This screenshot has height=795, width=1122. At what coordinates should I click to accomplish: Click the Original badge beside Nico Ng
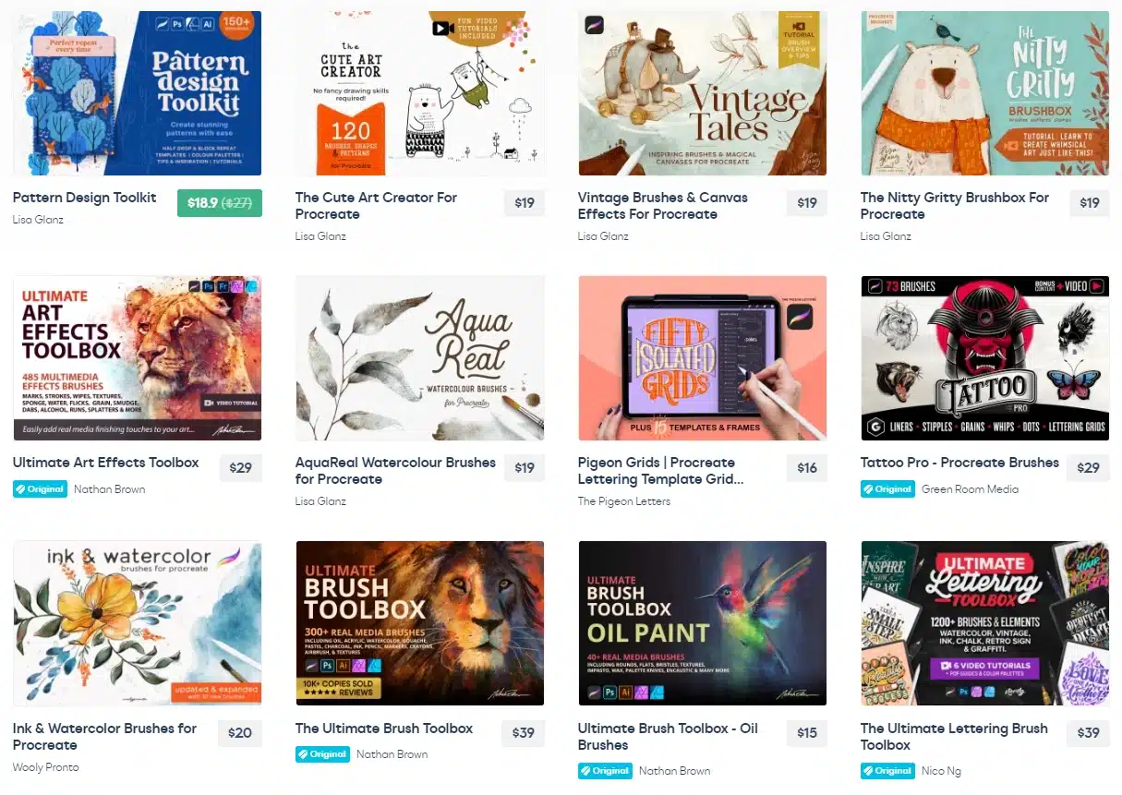(887, 771)
